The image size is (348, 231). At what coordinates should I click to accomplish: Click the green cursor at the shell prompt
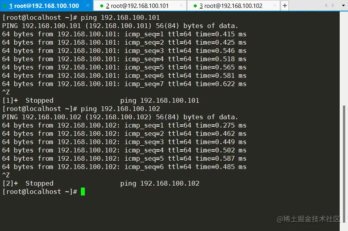83,192
